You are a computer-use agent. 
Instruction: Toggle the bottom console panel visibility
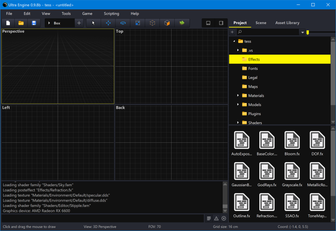208,23
